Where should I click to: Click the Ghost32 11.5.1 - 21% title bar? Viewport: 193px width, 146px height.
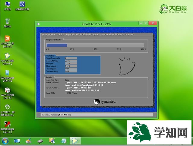pyautogui.click(x=96, y=24)
